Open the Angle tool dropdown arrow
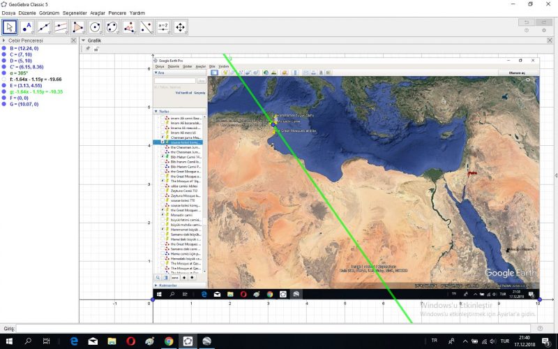 (x=134, y=33)
